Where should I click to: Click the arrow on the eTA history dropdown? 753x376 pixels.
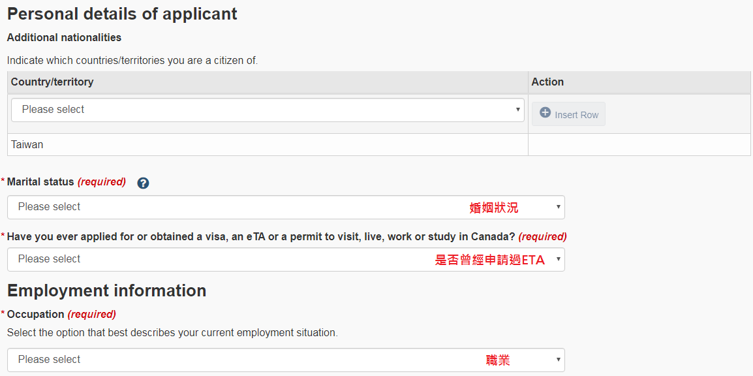[558, 259]
